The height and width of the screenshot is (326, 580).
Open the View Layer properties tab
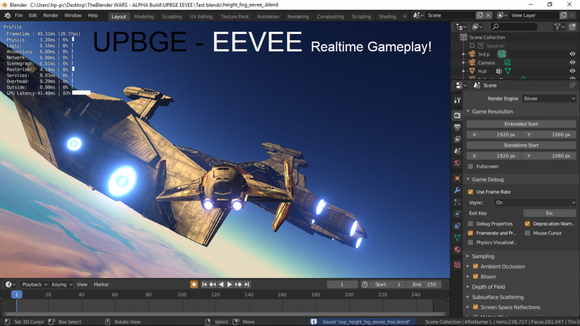pyautogui.click(x=457, y=139)
